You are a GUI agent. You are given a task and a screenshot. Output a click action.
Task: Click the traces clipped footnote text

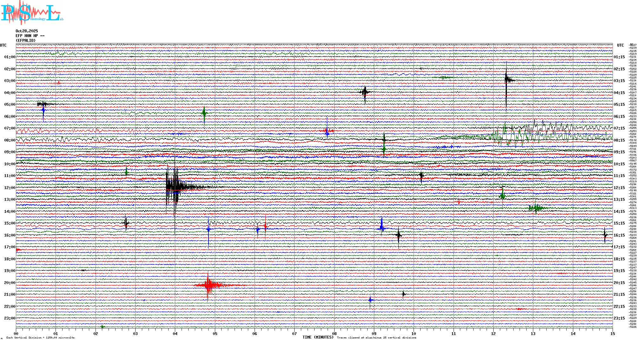click(376, 338)
